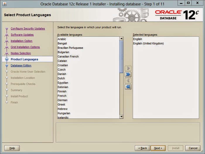Select Bengali in available languages

88,43
